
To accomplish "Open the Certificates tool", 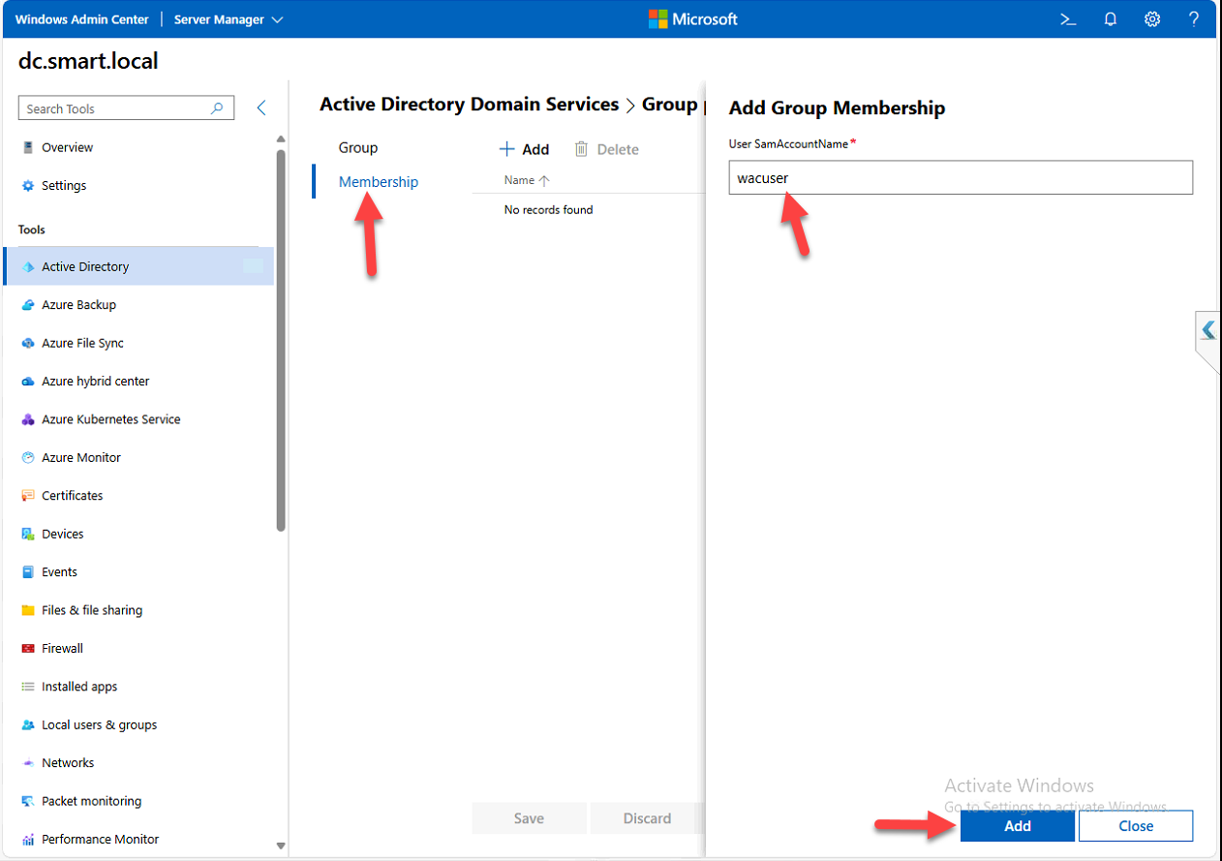I will tap(138, 495).
